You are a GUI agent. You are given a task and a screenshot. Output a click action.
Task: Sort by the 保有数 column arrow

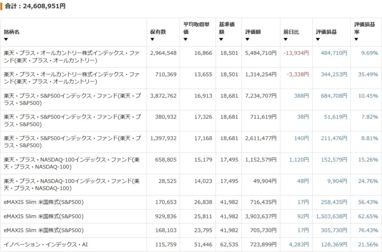click(x=152, y=39)
